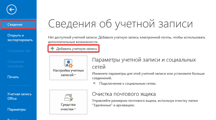Click the Сведения об учетной записи heading

click(x=120, y=24)
